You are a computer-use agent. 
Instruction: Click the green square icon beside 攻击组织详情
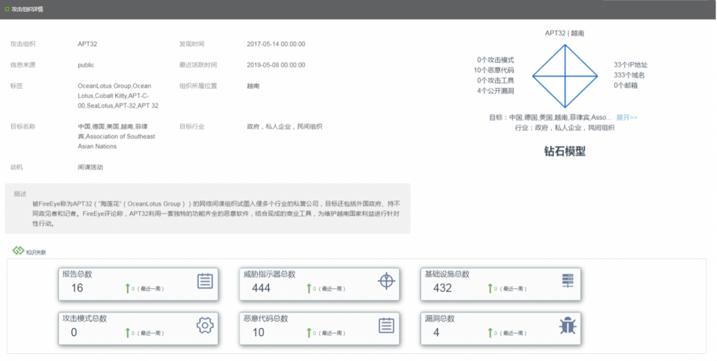(7, 9)
